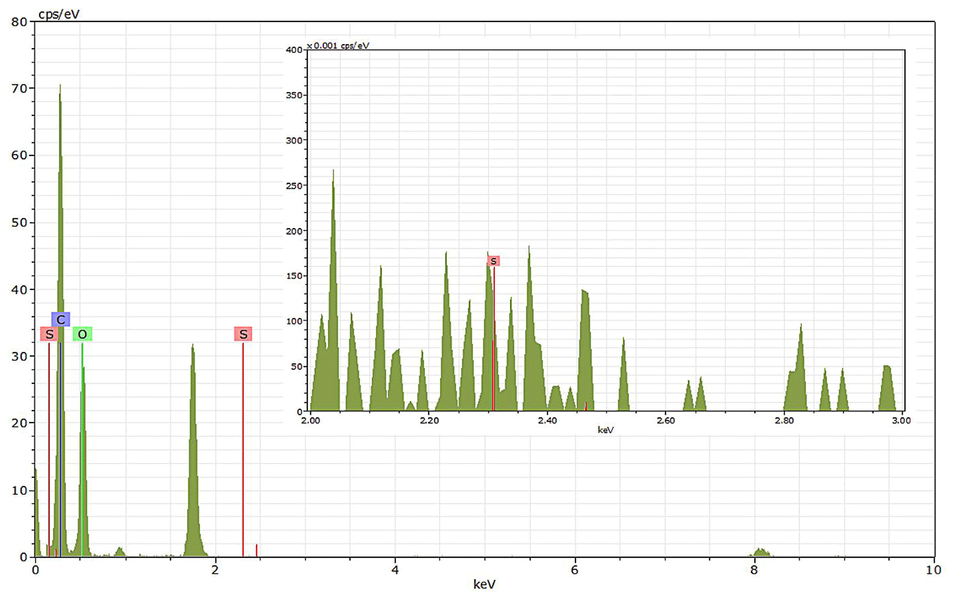Click the short red marker near 2.46 keV

pos(257,551)
